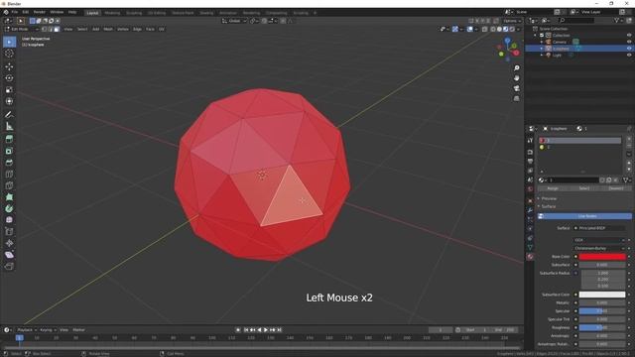Select the Measure tool
Image resolution: width=635 pixels, height=357 pixels.
tap(9, 126)
